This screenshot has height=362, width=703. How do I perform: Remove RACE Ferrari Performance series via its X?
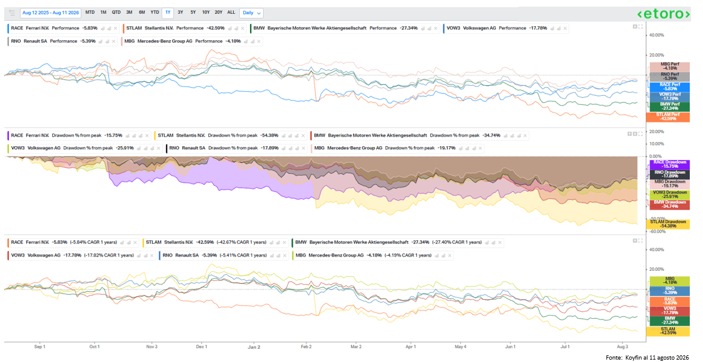click(116, 28)
